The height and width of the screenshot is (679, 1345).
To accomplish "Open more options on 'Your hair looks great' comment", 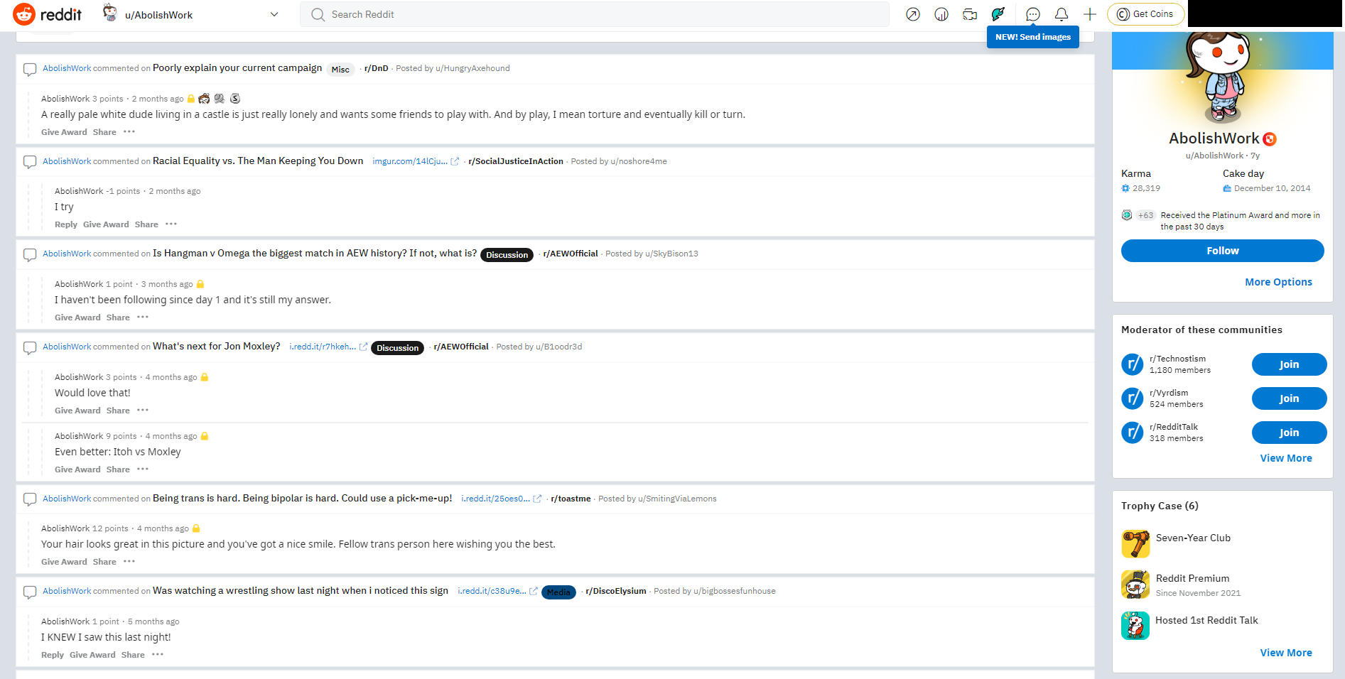I will pyautogui.click(x=129, y=561).
